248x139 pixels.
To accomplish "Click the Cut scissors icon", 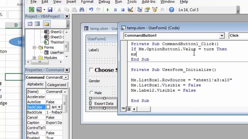I will pos(59,10).
